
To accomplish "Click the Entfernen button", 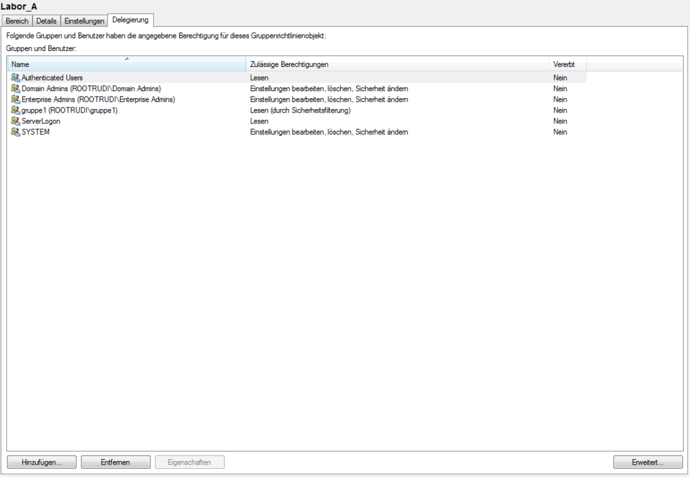I will (x=115, y=463).
